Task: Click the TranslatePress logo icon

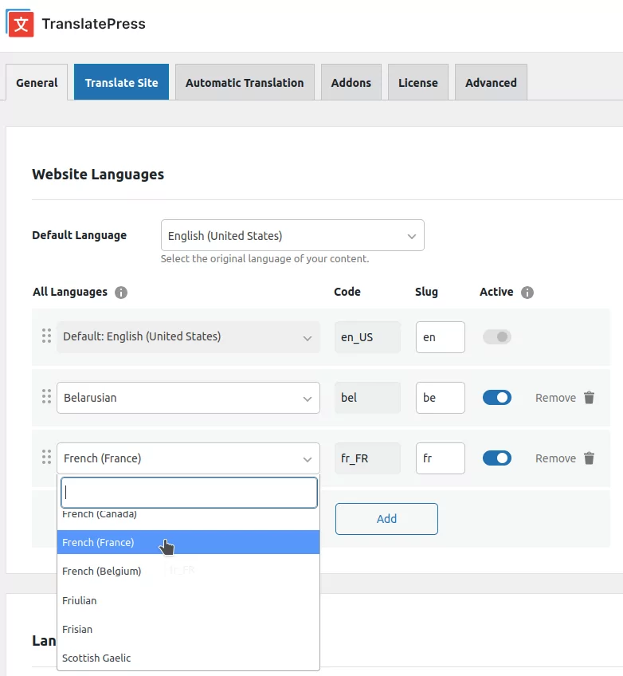Action: tap(20, 23)
